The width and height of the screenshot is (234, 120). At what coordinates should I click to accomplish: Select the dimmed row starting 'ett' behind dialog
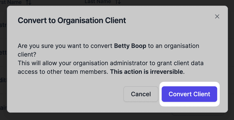[x=3, y=52]
